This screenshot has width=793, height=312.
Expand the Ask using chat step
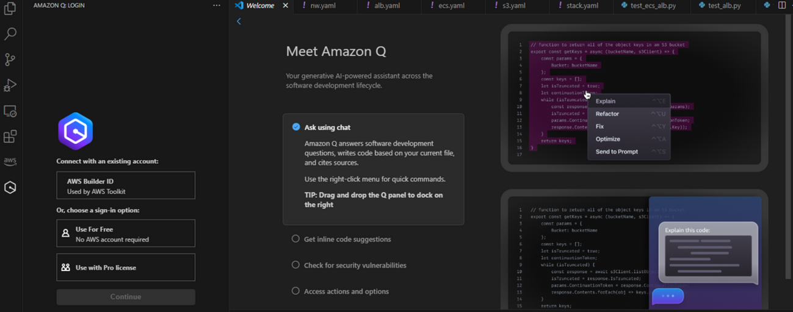pos(327,127)
